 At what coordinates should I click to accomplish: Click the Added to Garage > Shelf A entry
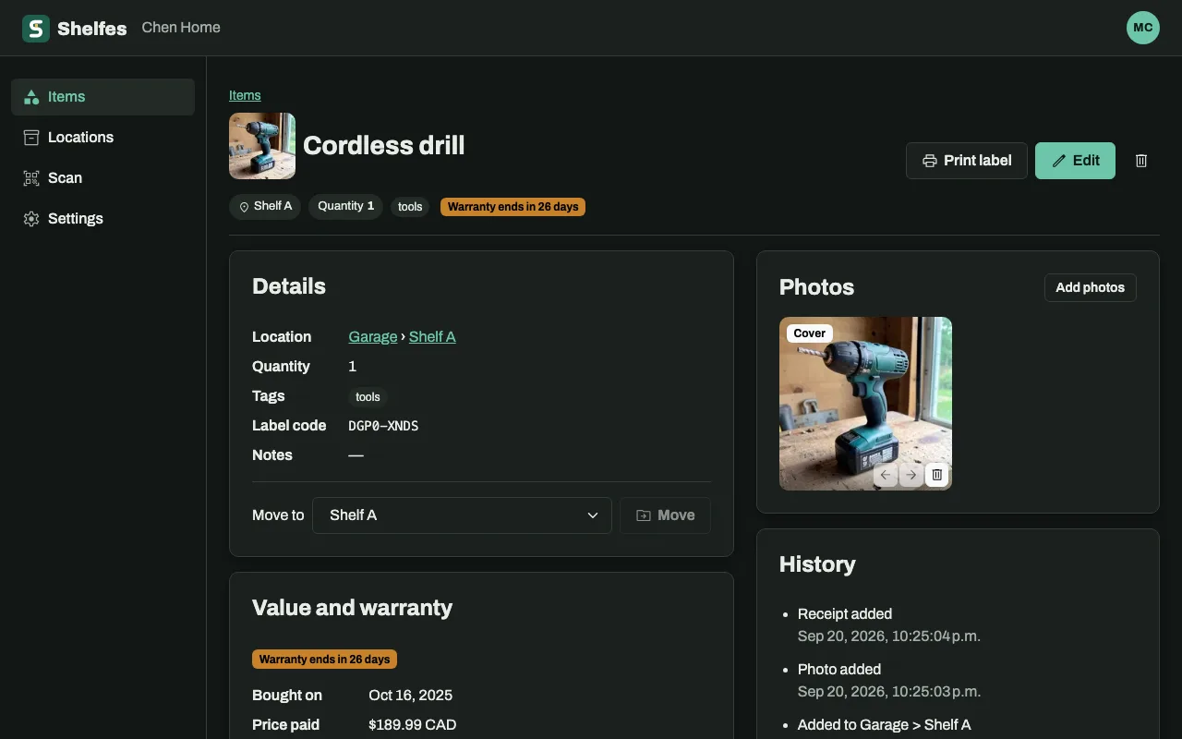tap(885, 725)
